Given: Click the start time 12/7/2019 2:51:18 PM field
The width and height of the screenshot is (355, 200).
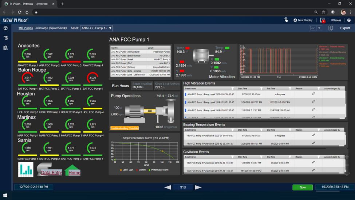Looking at the screenshot, I should tap(34, 187).
